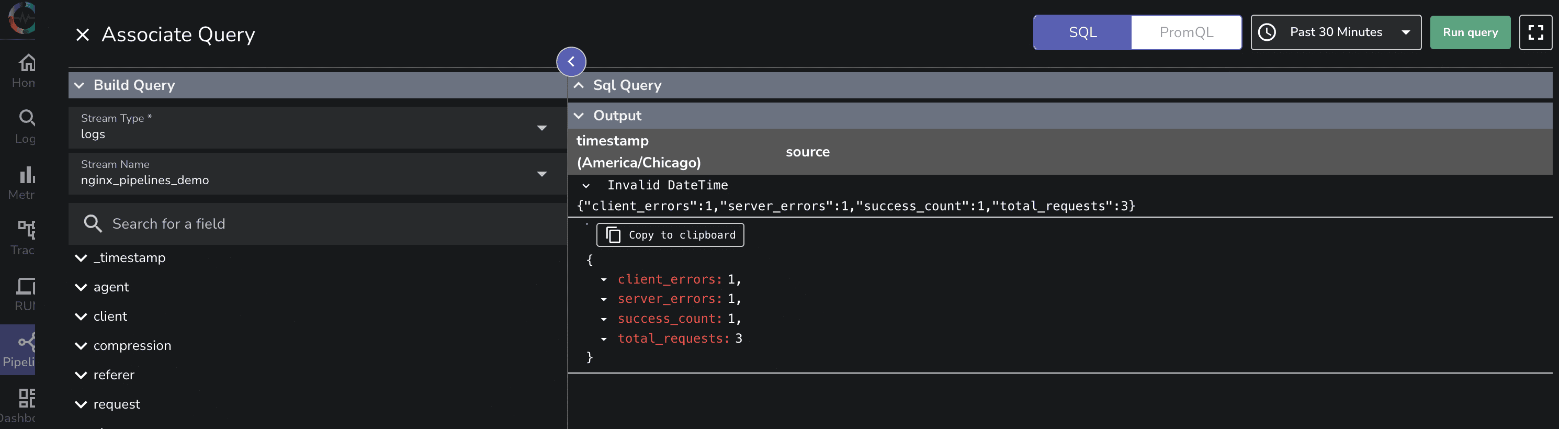Open dropdown arrow beside total_requests key
Image resolution: width=1559 pixels, height=429 pixels.
tap(603, 339)
